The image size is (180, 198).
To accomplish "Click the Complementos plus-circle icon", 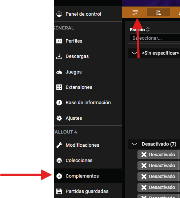I will [x=59, y=176].
